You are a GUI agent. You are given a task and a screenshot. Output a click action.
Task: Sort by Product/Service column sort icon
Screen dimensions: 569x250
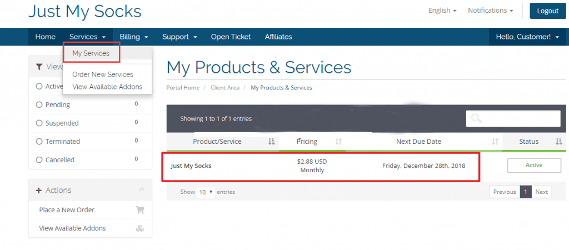tap(271, 142)
